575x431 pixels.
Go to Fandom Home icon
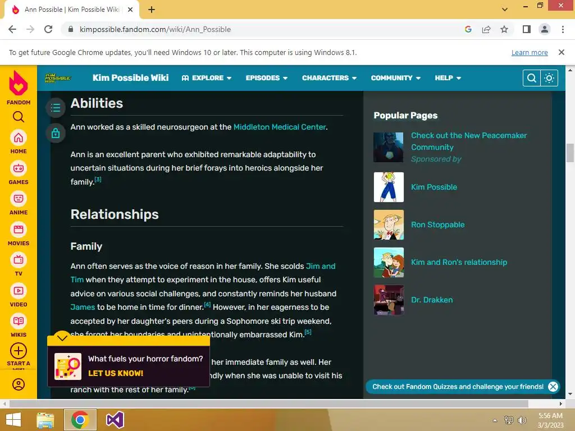click(19, 138)
